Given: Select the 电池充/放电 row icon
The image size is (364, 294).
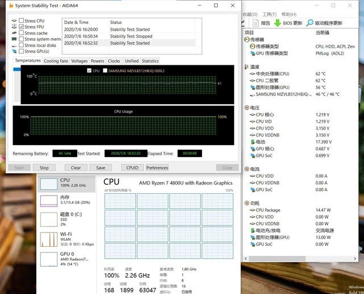Looking at the screenshot, I should (x=253, y=230).
